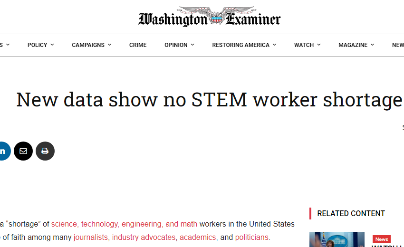Follow the technology link
Image resolution: width=404 pixels, height=247 pixels.
tap(99, 224)
